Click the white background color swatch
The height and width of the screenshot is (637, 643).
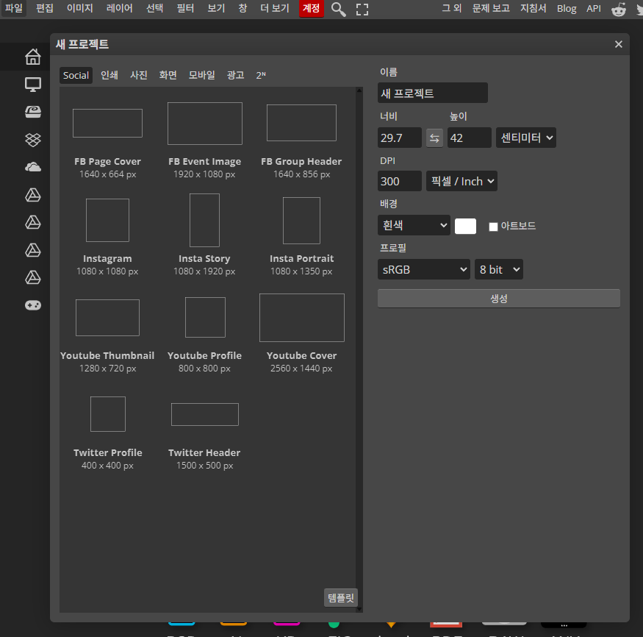[x=465, y=226]
